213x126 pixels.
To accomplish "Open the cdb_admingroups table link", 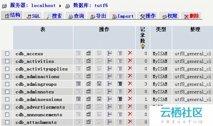I will pyautogui.click(x=36, y=84).
